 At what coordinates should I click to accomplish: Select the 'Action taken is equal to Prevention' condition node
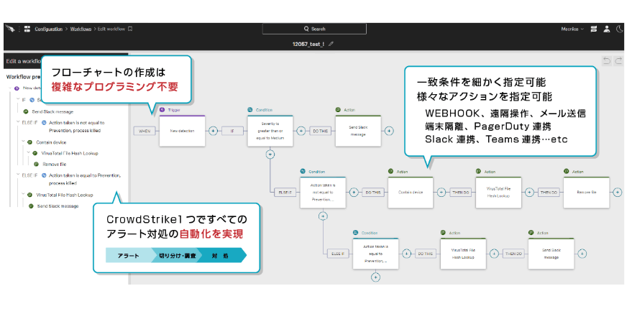(x=375, y=254)
